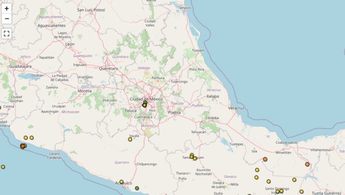Click the Zamora town label
Viewport: 345px width, 195px height.
(52, 87)
